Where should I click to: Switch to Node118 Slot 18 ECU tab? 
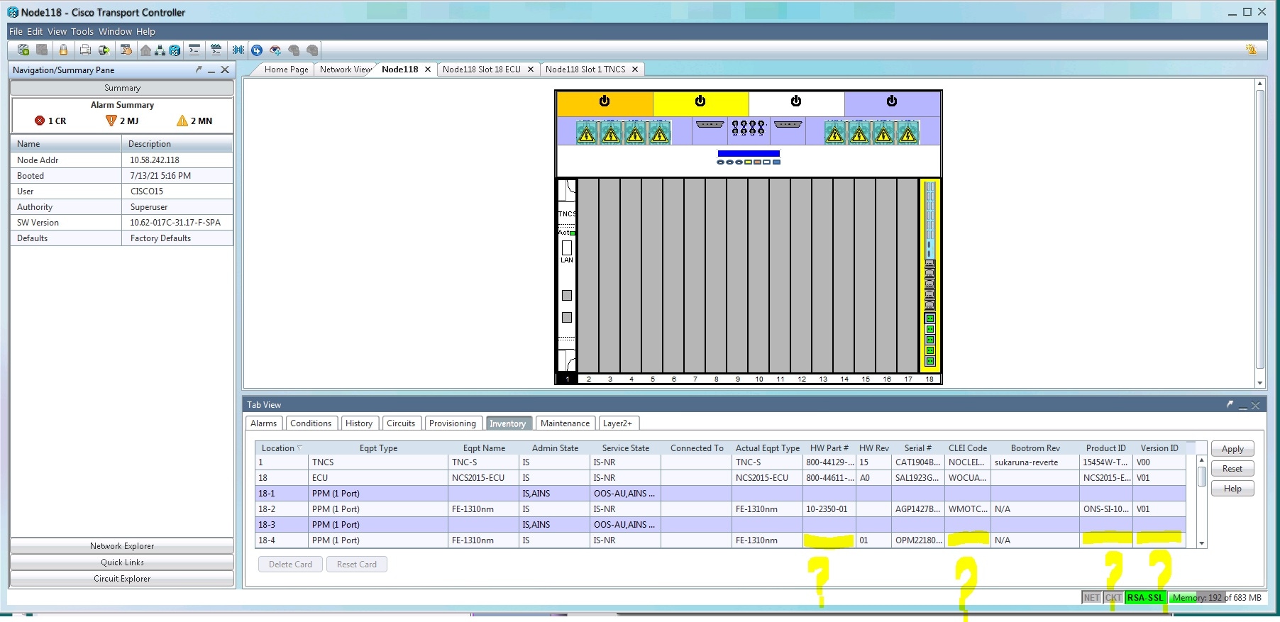click(481, 69)
